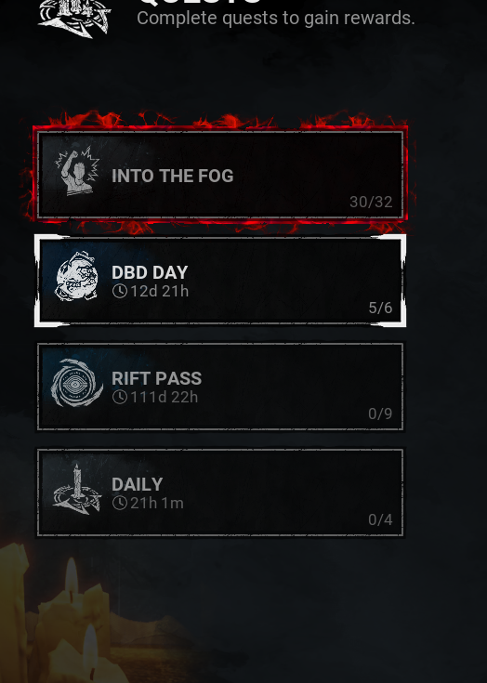Click the 0/4 Daily progress counter
Screen dimensions: 487x683
380,519
